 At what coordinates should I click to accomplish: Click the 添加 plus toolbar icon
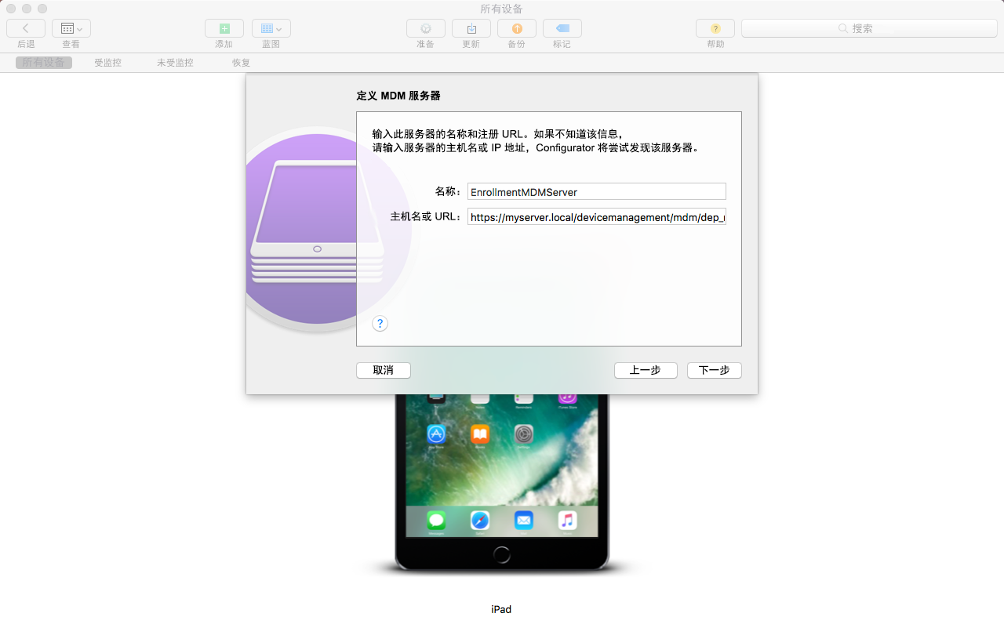click(224, 28)
